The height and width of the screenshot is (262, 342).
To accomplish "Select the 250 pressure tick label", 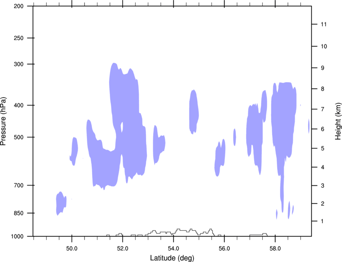I will click(x=19, y=38).
